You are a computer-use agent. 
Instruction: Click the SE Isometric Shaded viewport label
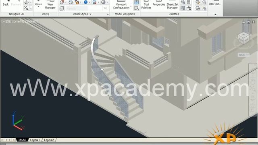click(x=19, y=21)
